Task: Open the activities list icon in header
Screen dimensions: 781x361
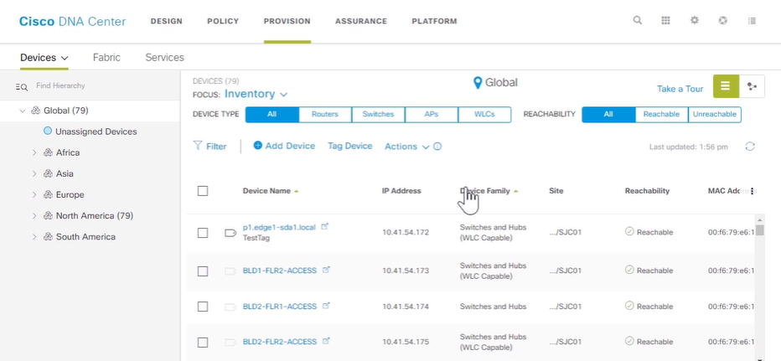Action: point(753,20)
